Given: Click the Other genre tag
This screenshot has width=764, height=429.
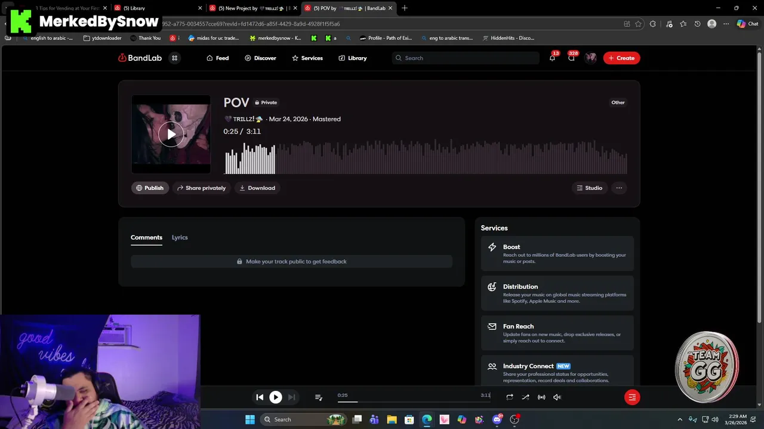Looking at the screenshot, I should pyautogui.click(x=618, y=102).
